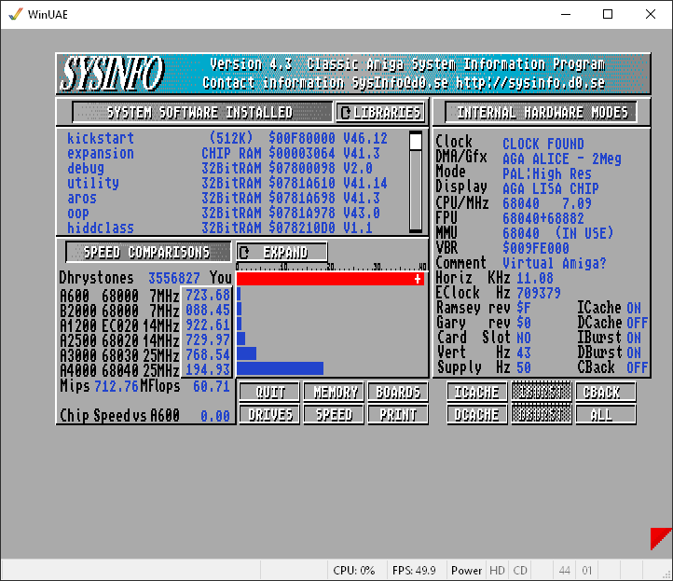This screenshot has width=673, height=581.
Task: Toggle the DCACHE button
Action: [x=477, y=414]
